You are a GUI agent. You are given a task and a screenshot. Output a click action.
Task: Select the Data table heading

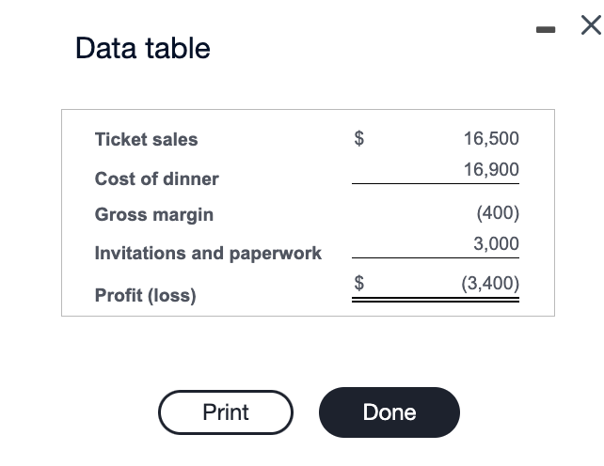(x=143, y=48)
